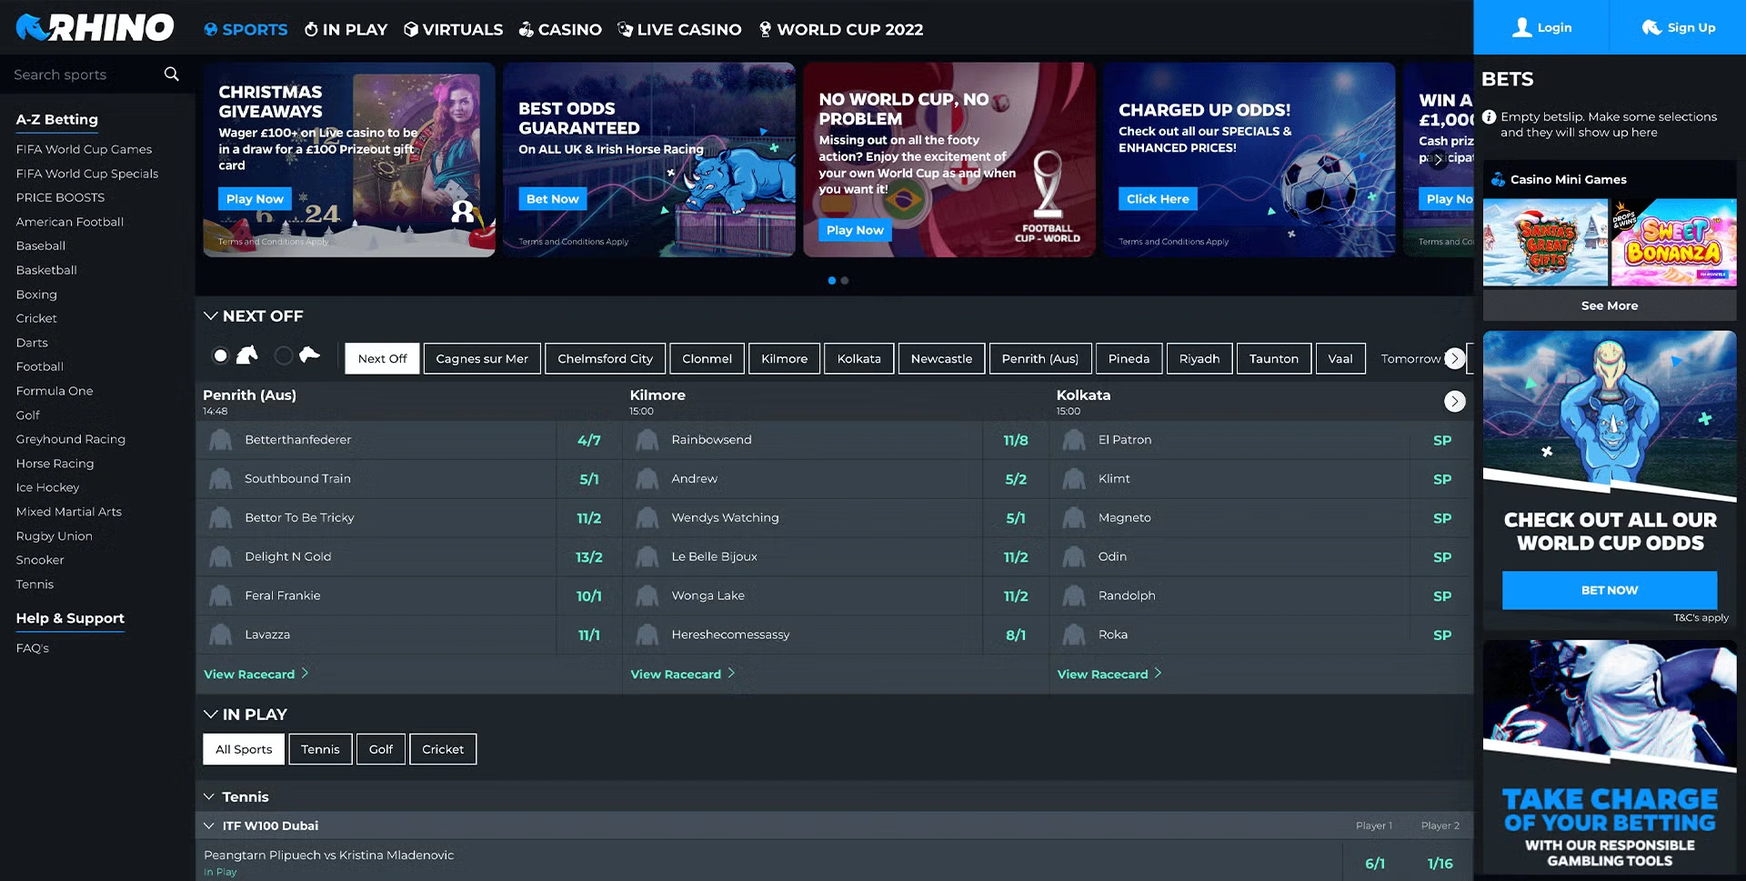The width and height of the screenshot is (1746, 881).
Task: Open FAQ's under Help & Support
Action: click(x=33, y=649)
